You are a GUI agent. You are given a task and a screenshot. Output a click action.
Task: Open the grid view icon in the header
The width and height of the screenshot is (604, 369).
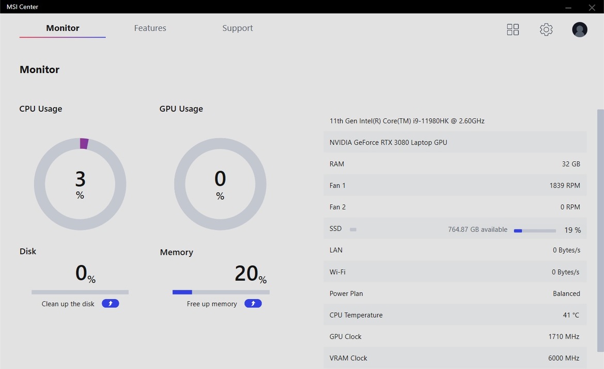point(513,29)
